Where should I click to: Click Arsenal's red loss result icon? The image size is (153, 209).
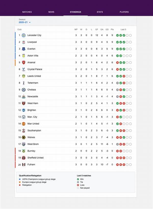[x=118, y=62]
